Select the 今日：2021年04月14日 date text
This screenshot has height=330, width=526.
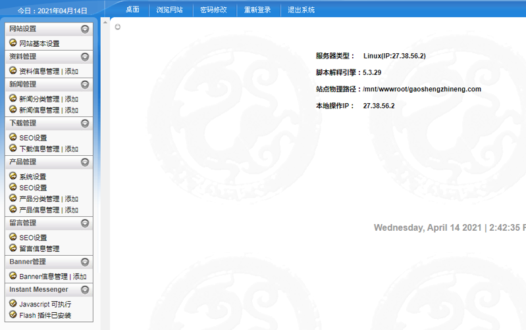pyautogui.click(x=52, y=11)
